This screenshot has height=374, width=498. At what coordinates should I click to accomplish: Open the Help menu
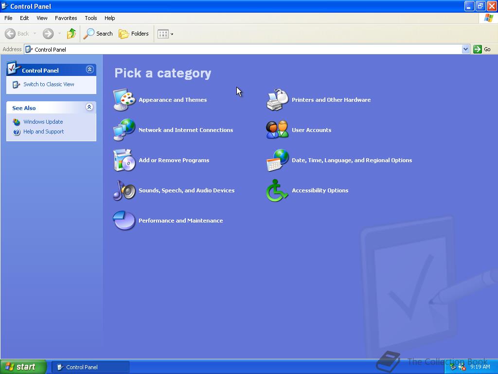pos(109,18)
